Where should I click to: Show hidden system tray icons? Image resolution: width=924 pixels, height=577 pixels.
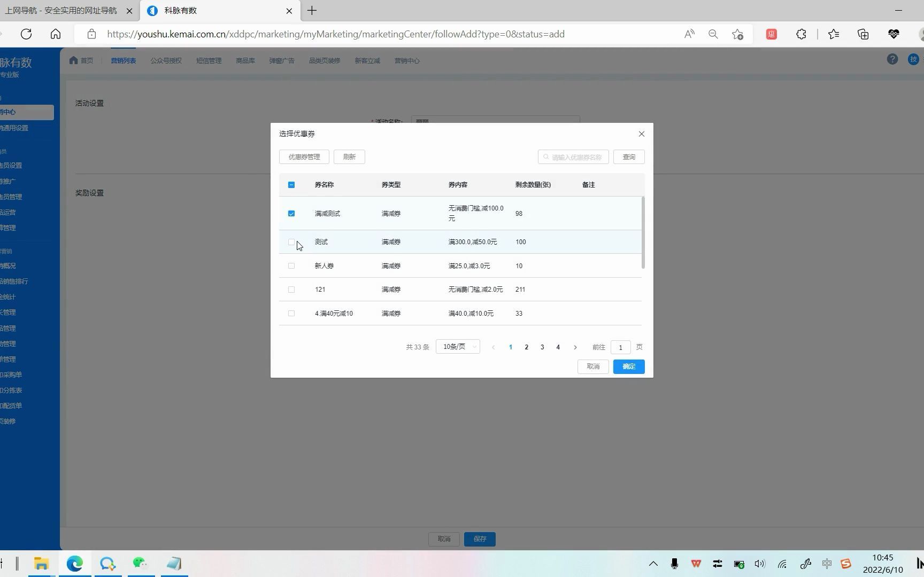click(653, 564)
